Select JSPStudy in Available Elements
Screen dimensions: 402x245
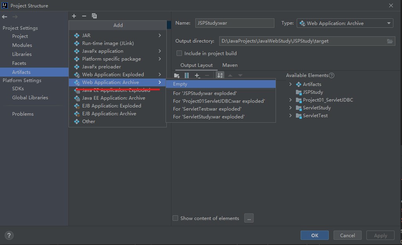[x=310, y=92]
